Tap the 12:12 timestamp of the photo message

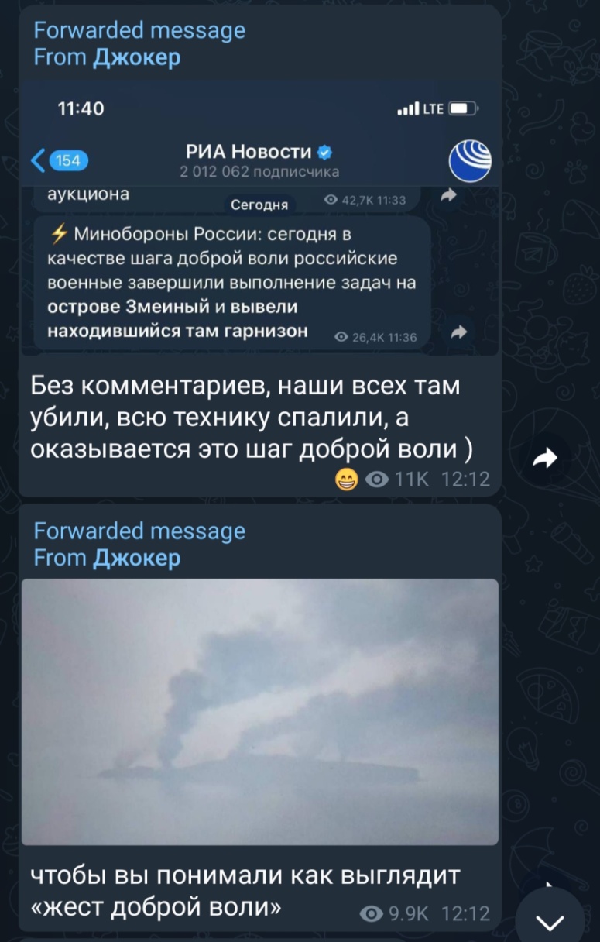[x=465, y=914]
